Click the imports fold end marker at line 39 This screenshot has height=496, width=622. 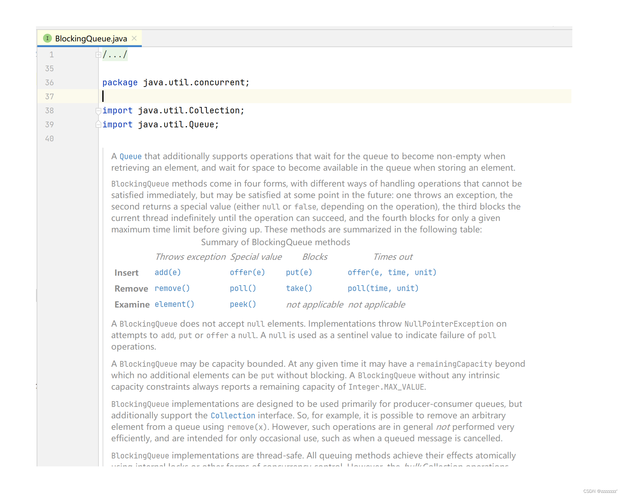click(98, 124)
